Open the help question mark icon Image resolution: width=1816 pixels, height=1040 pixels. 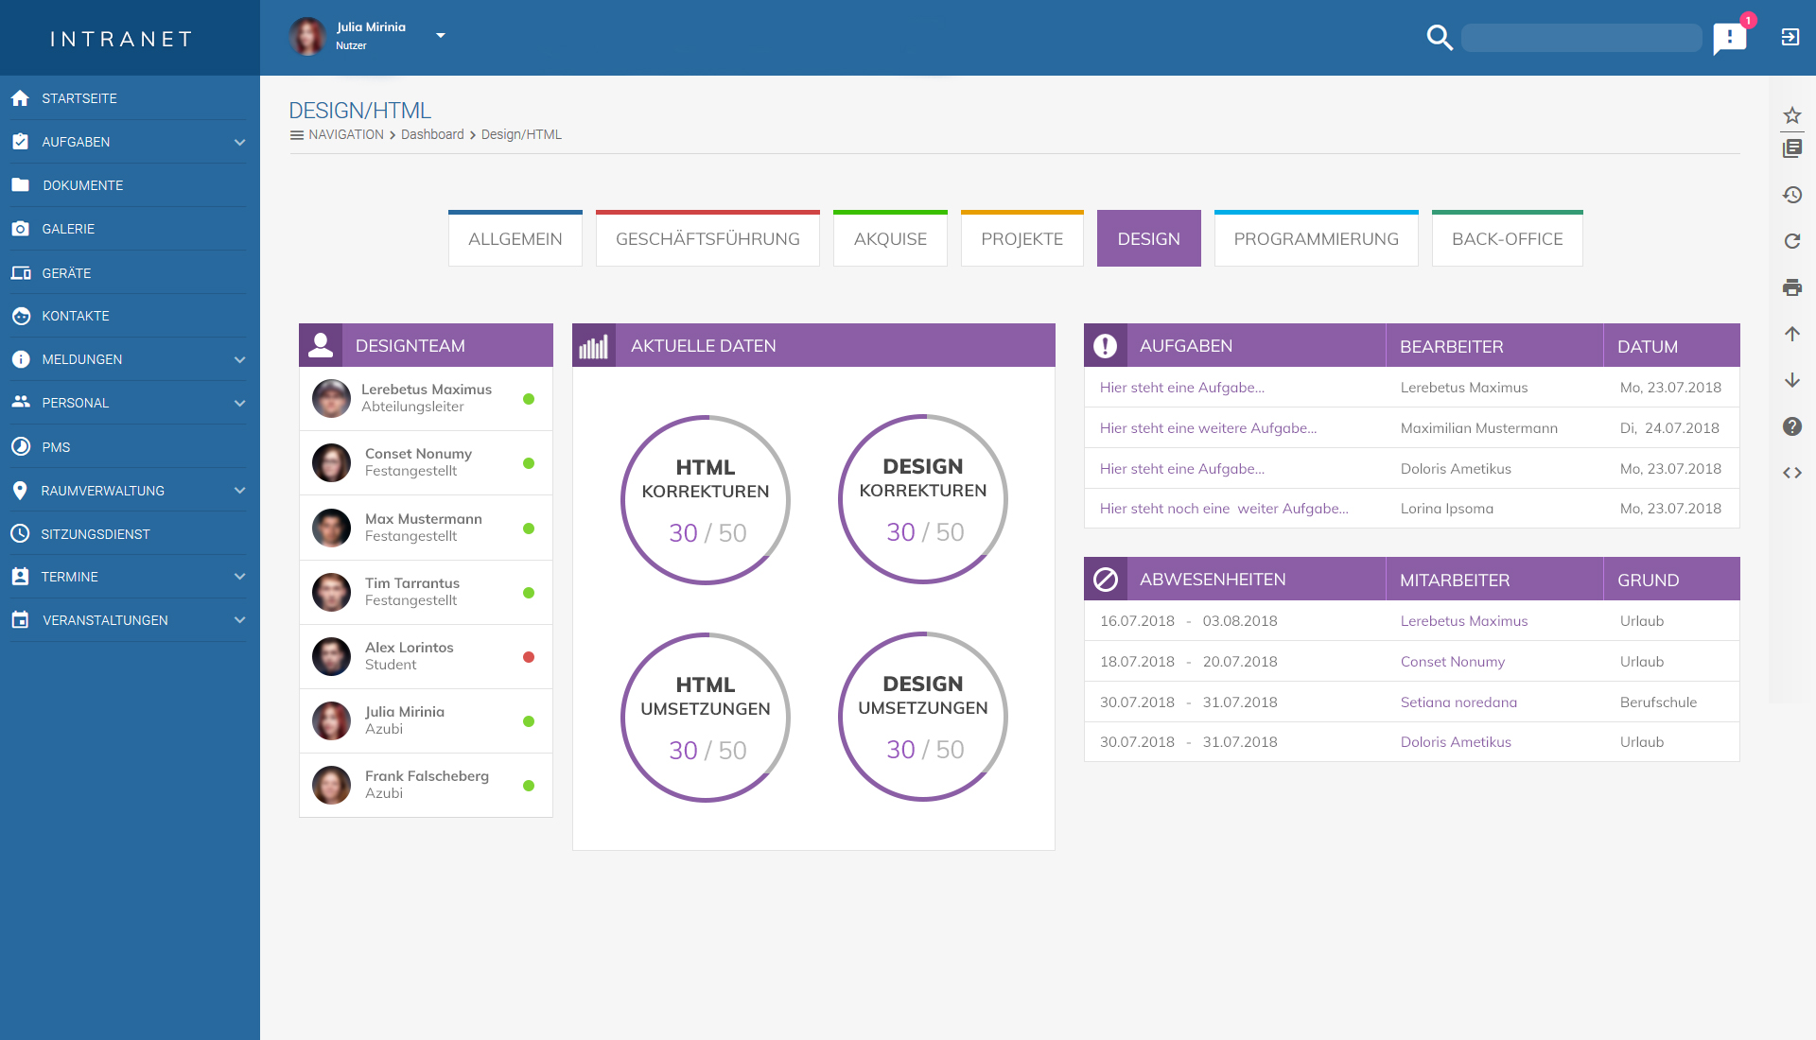click(1791, 426)
